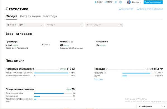Click Активны с прошлого периода label
The height and width of the screenshot is (109, 167).
18,76
